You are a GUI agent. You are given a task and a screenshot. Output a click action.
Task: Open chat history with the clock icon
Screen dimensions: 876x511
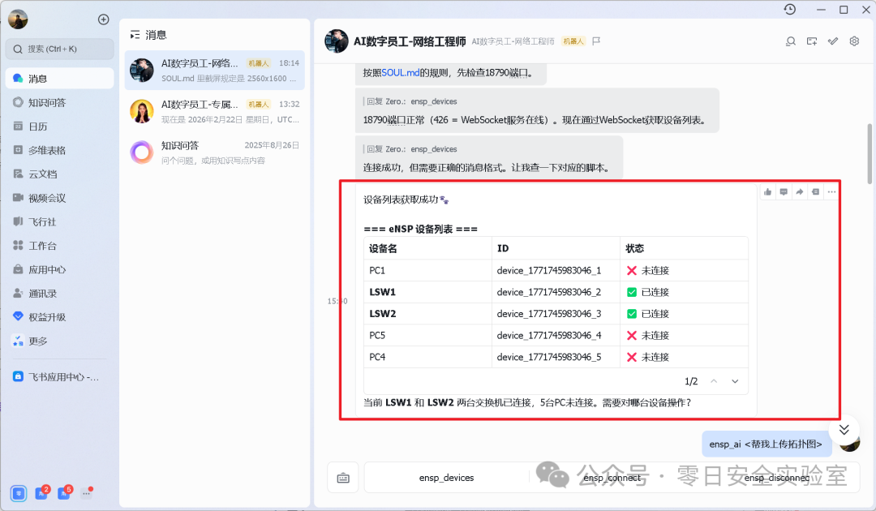pyautogui.click(x=789, y=9)
